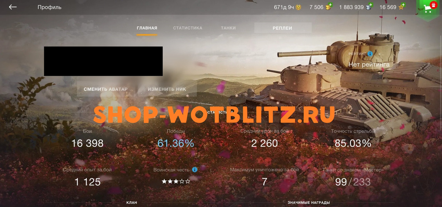Tap the Воинская честь star rating

[x=176, y=182]
